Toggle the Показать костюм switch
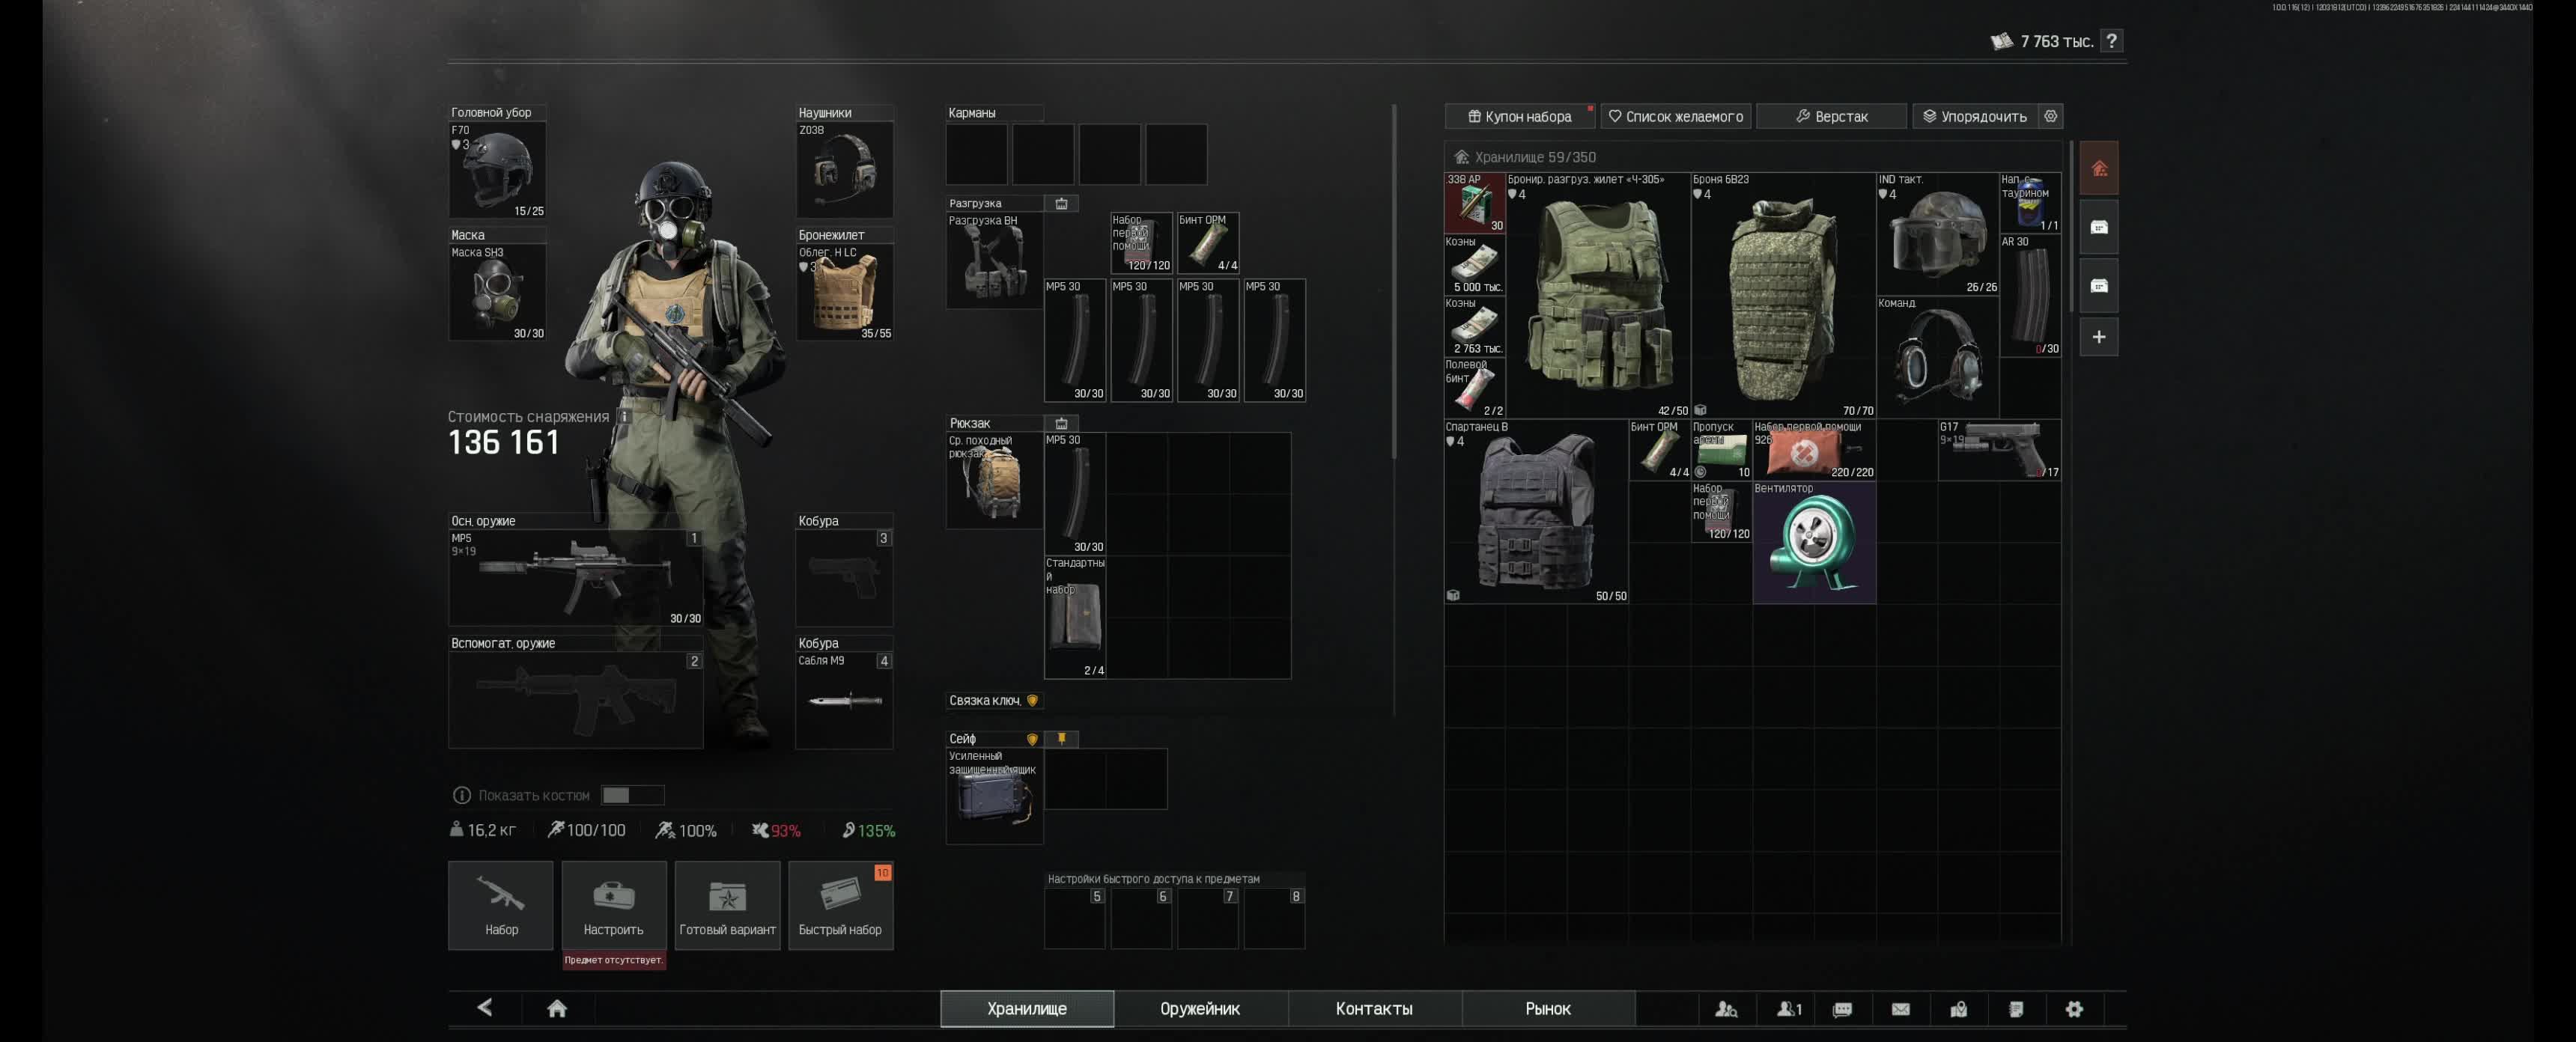 632,795
